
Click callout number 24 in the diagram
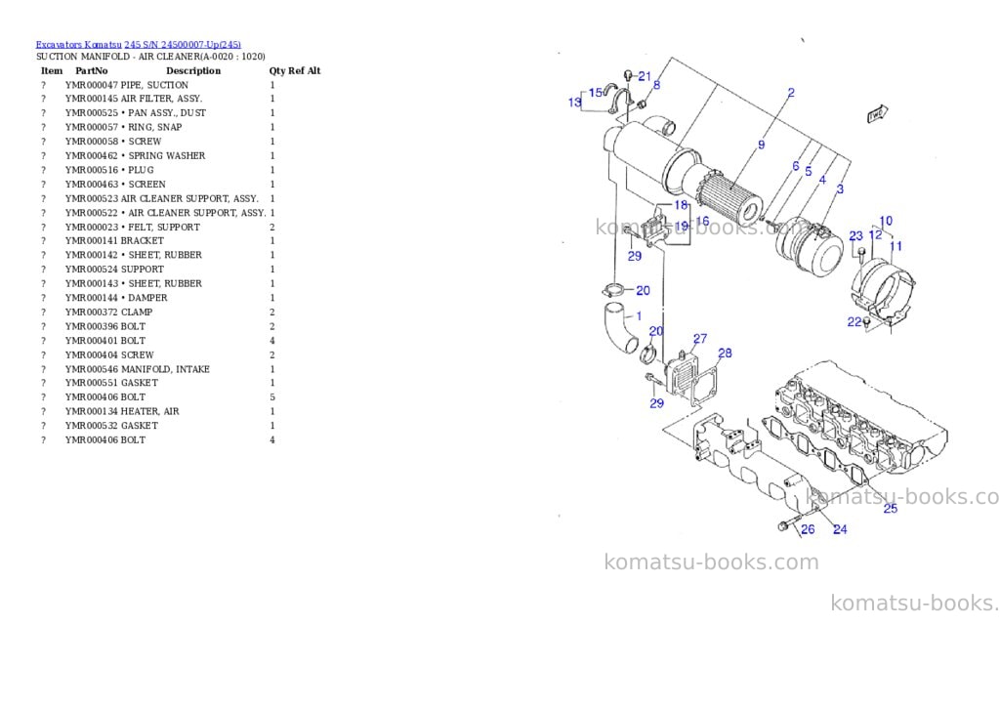coord(840,529)
